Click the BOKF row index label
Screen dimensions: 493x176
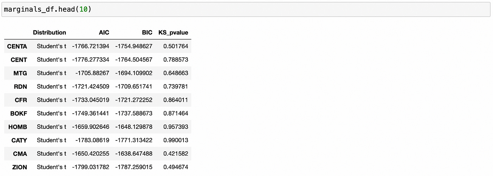19,113
